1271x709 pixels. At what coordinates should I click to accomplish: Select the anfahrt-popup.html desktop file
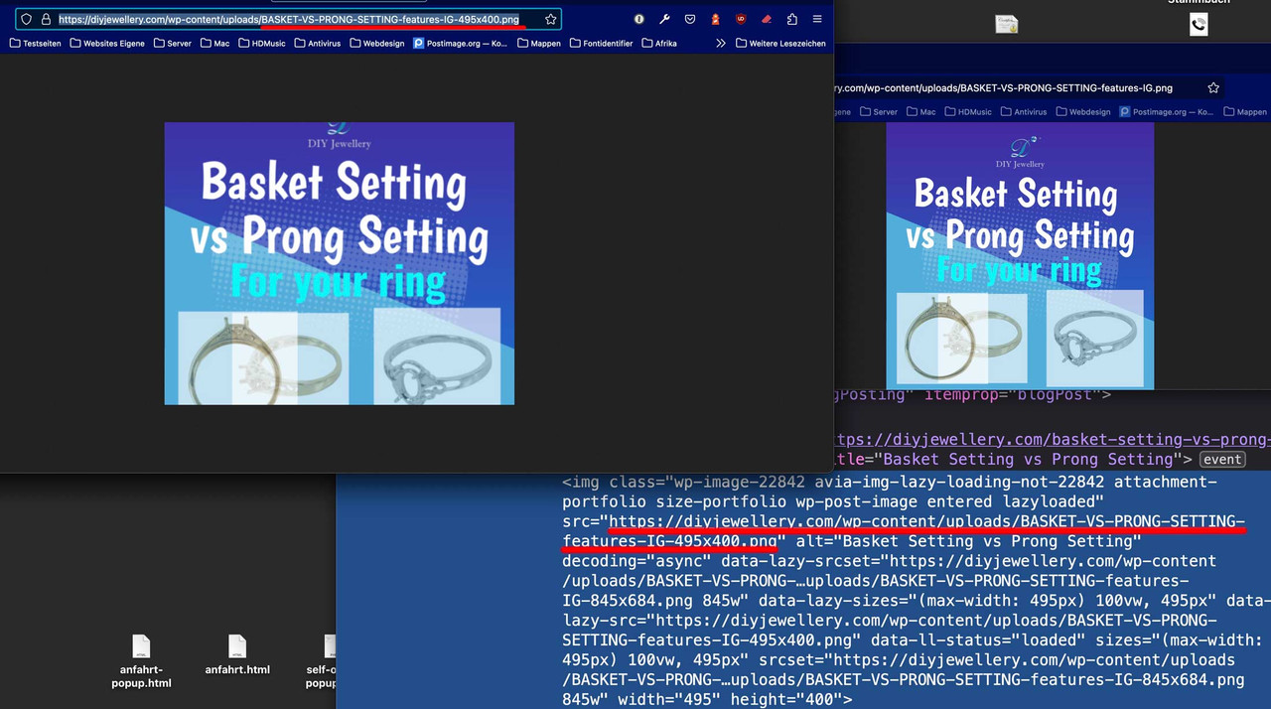[x=141, y=661]
